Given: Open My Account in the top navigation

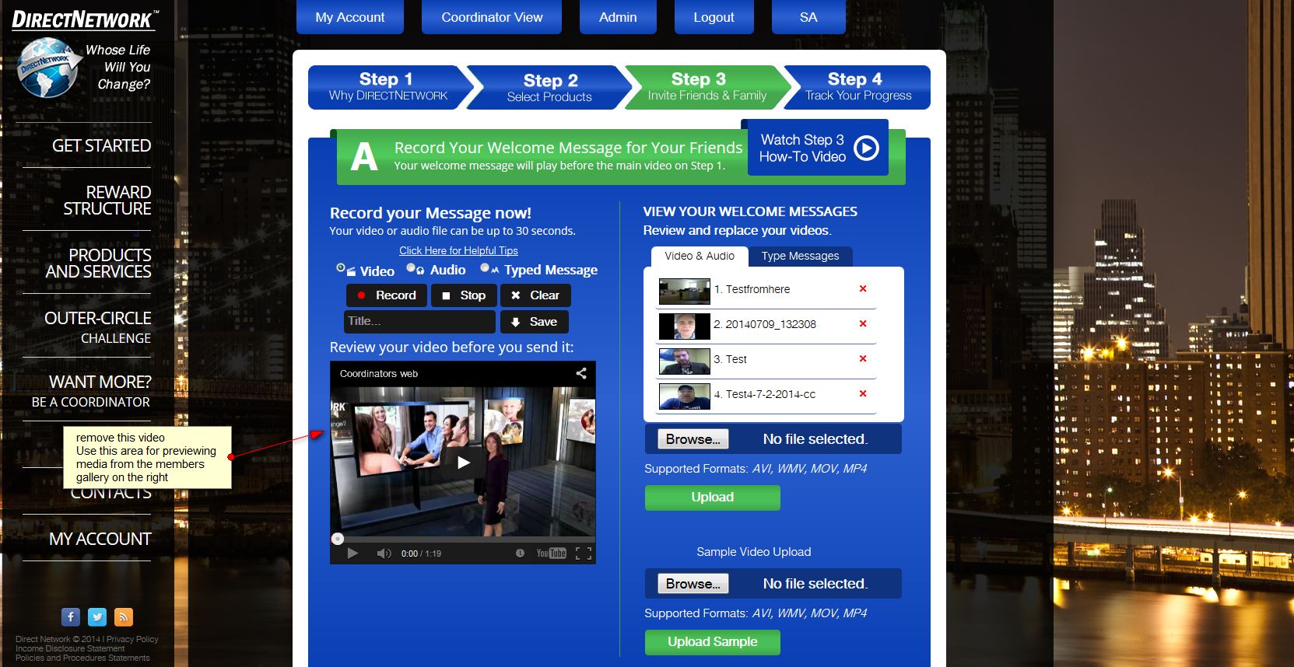Looking at the screenshot, I should coord(350,17).
